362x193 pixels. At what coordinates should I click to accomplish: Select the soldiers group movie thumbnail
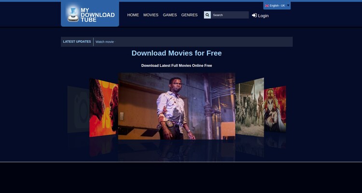click(250, 107)
